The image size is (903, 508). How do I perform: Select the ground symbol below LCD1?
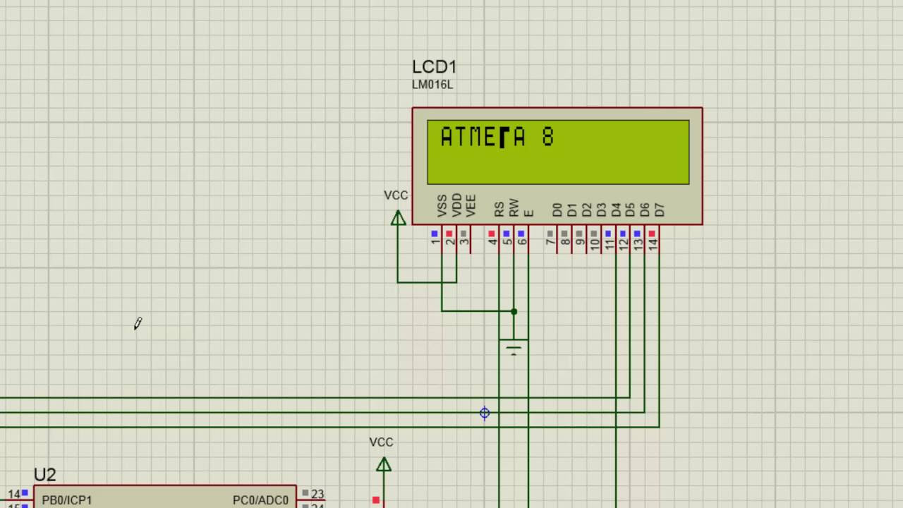coord(514,347)
